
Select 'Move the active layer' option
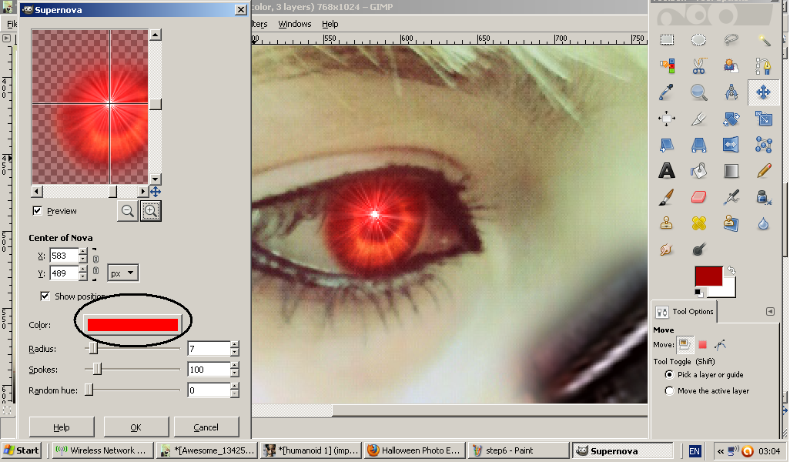tap(668, 391)
